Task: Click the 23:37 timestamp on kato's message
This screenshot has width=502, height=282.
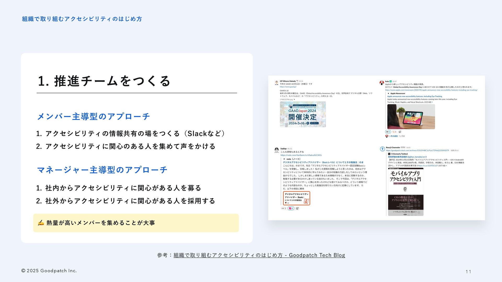Action: (395, 81)
